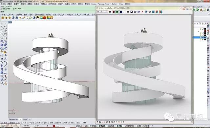Click the orange sphere icon ending the standard toolbar
The height and width of the screenshot is (128, 210).
[x=52, y=18]
